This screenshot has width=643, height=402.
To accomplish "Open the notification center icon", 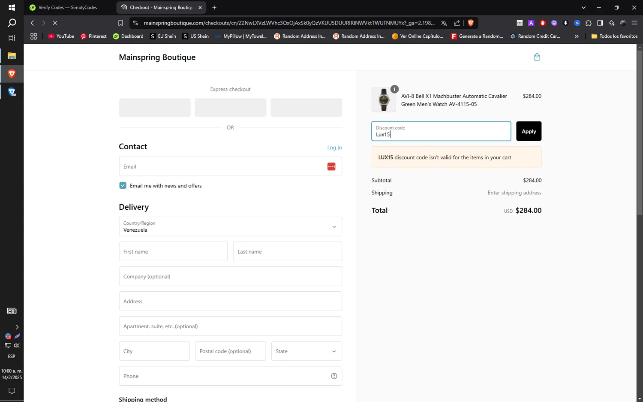I will 12,391.
